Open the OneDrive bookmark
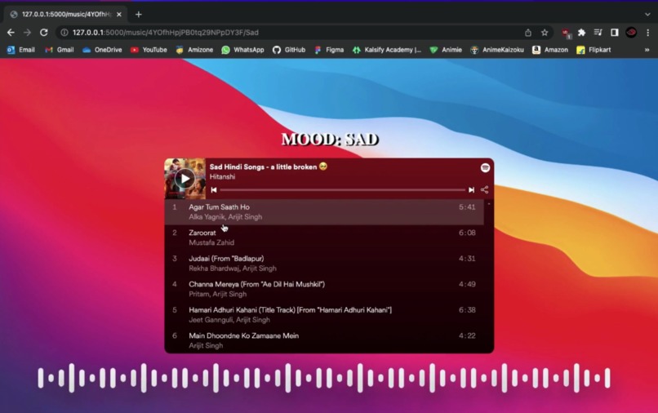658x413 pixels. pos(102,50)
